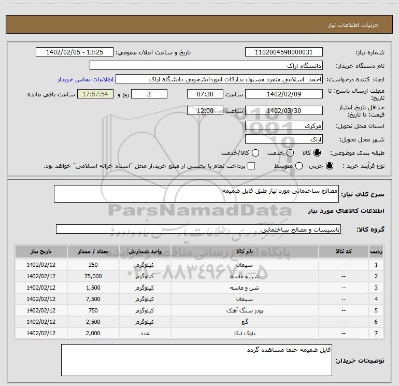The height and width of the screenshot is (386, 399).
Task: Click quantity 750 in row 5
Action: click(93, 310)
